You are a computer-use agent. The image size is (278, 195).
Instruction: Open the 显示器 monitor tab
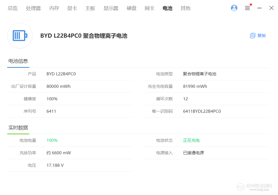(111, 8)
